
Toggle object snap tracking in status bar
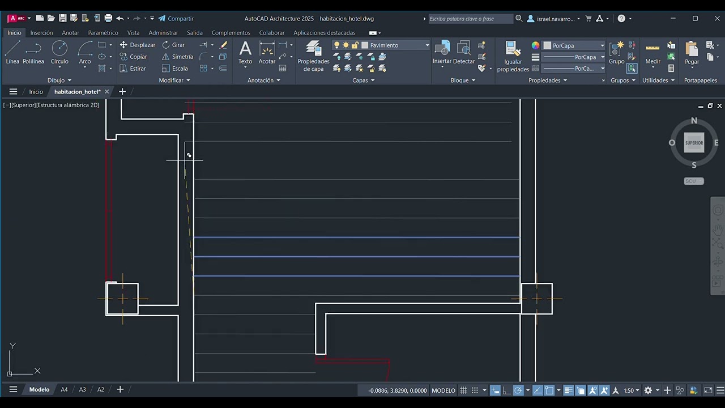[x=538, y=390]
